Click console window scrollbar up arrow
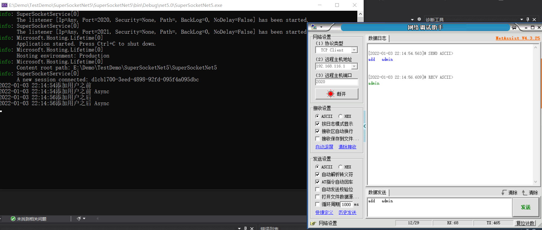Image resolution: width=542 pixels, height=230 pixels. tap(360, 14)
